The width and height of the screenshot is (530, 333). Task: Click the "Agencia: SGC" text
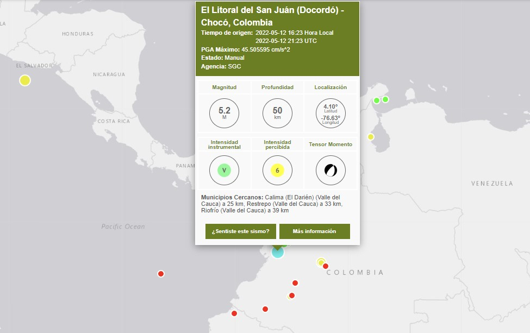(x=221, y=66)
